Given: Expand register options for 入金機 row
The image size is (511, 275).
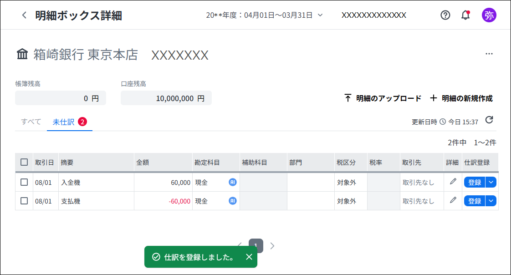Looking at the screenshot, I should (x=491, y=182).
